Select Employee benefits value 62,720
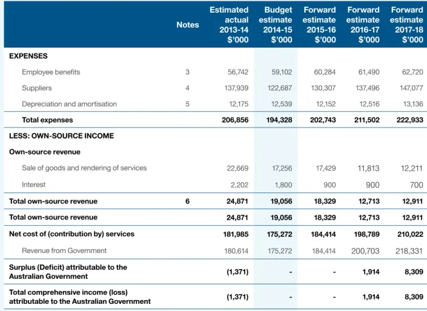The height and width of the screenshot is (311, 427). pyautogui.click(x=412, y=72)
